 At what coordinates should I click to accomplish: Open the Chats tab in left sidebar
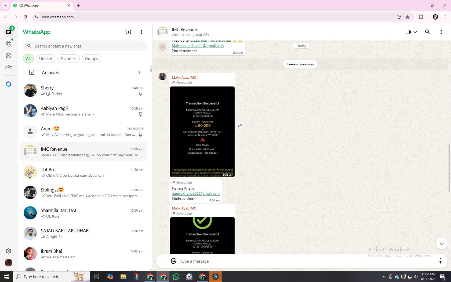9,32
